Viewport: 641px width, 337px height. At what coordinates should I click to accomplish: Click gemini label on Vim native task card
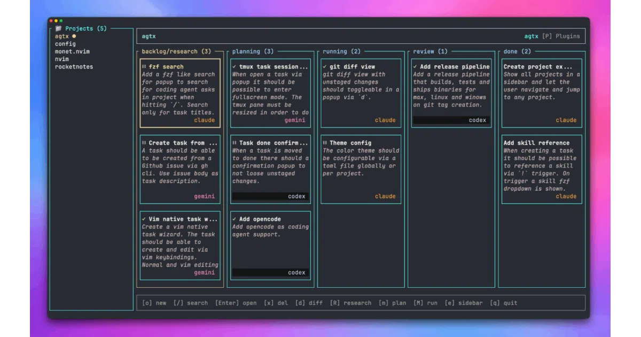pos(204,273)
